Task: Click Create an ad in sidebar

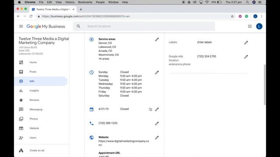Action: pyautogui.click(x=41, y=150)
